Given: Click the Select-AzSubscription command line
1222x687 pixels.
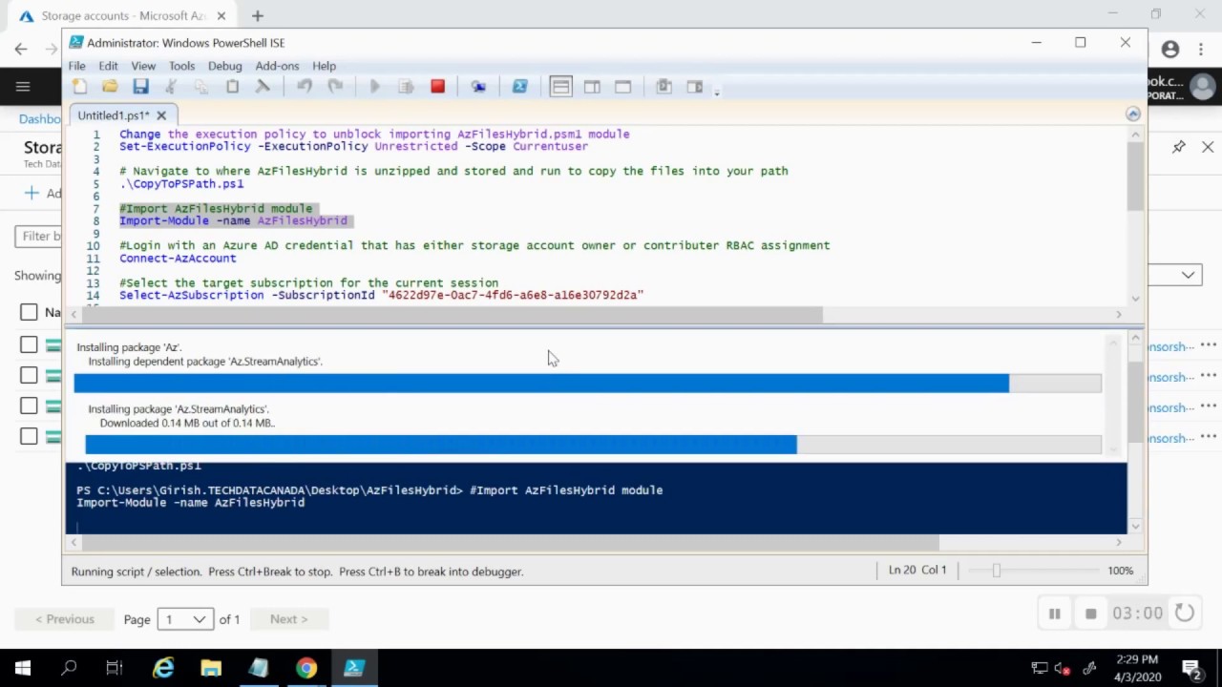Looking at the screenshot, I should coord(382,295).
